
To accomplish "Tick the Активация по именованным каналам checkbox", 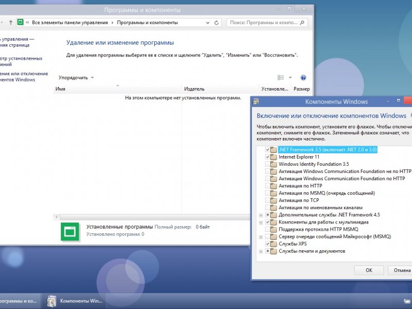I will tap(267, 208).
